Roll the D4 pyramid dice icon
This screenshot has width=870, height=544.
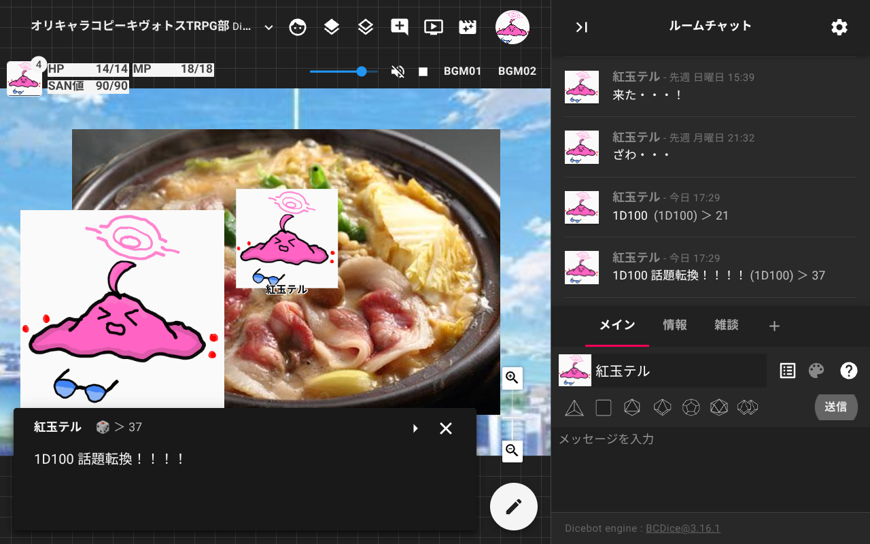click(x=574, y=407)
